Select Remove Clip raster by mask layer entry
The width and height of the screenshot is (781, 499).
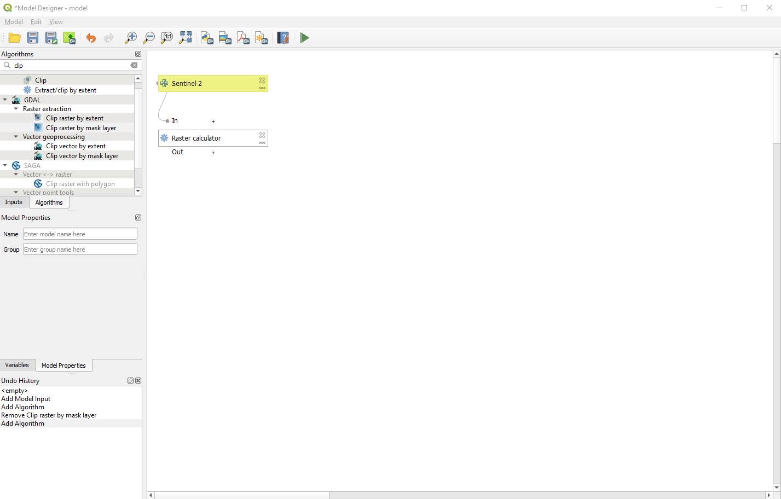tap(49, 415)
